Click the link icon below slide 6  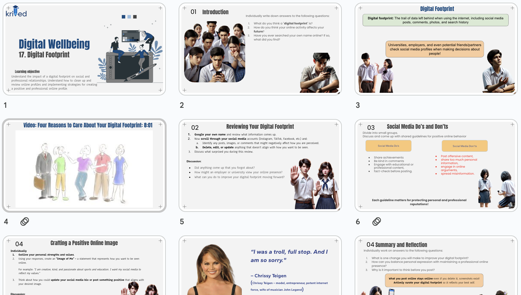(376, 222)
